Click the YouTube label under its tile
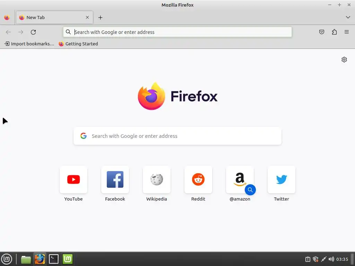 click(x=73, y=199)
